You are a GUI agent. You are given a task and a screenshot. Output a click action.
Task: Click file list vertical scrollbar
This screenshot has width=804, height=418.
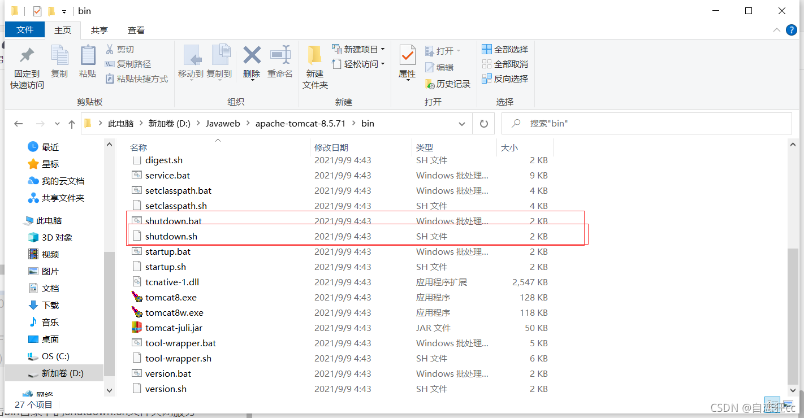[793, 315]
